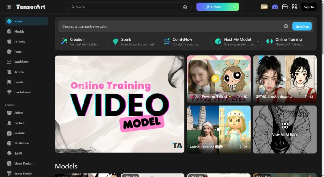
Task: Expand the Host My Model chevron
Action: 258,41
